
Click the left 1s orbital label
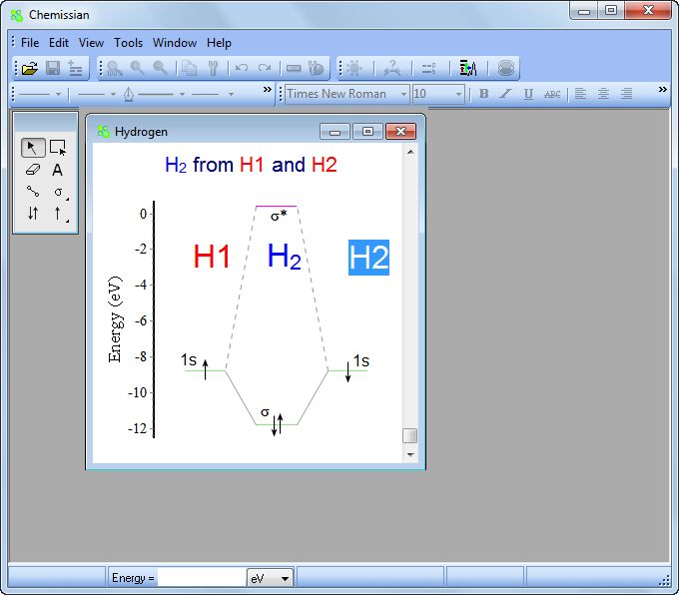[189, 359]
